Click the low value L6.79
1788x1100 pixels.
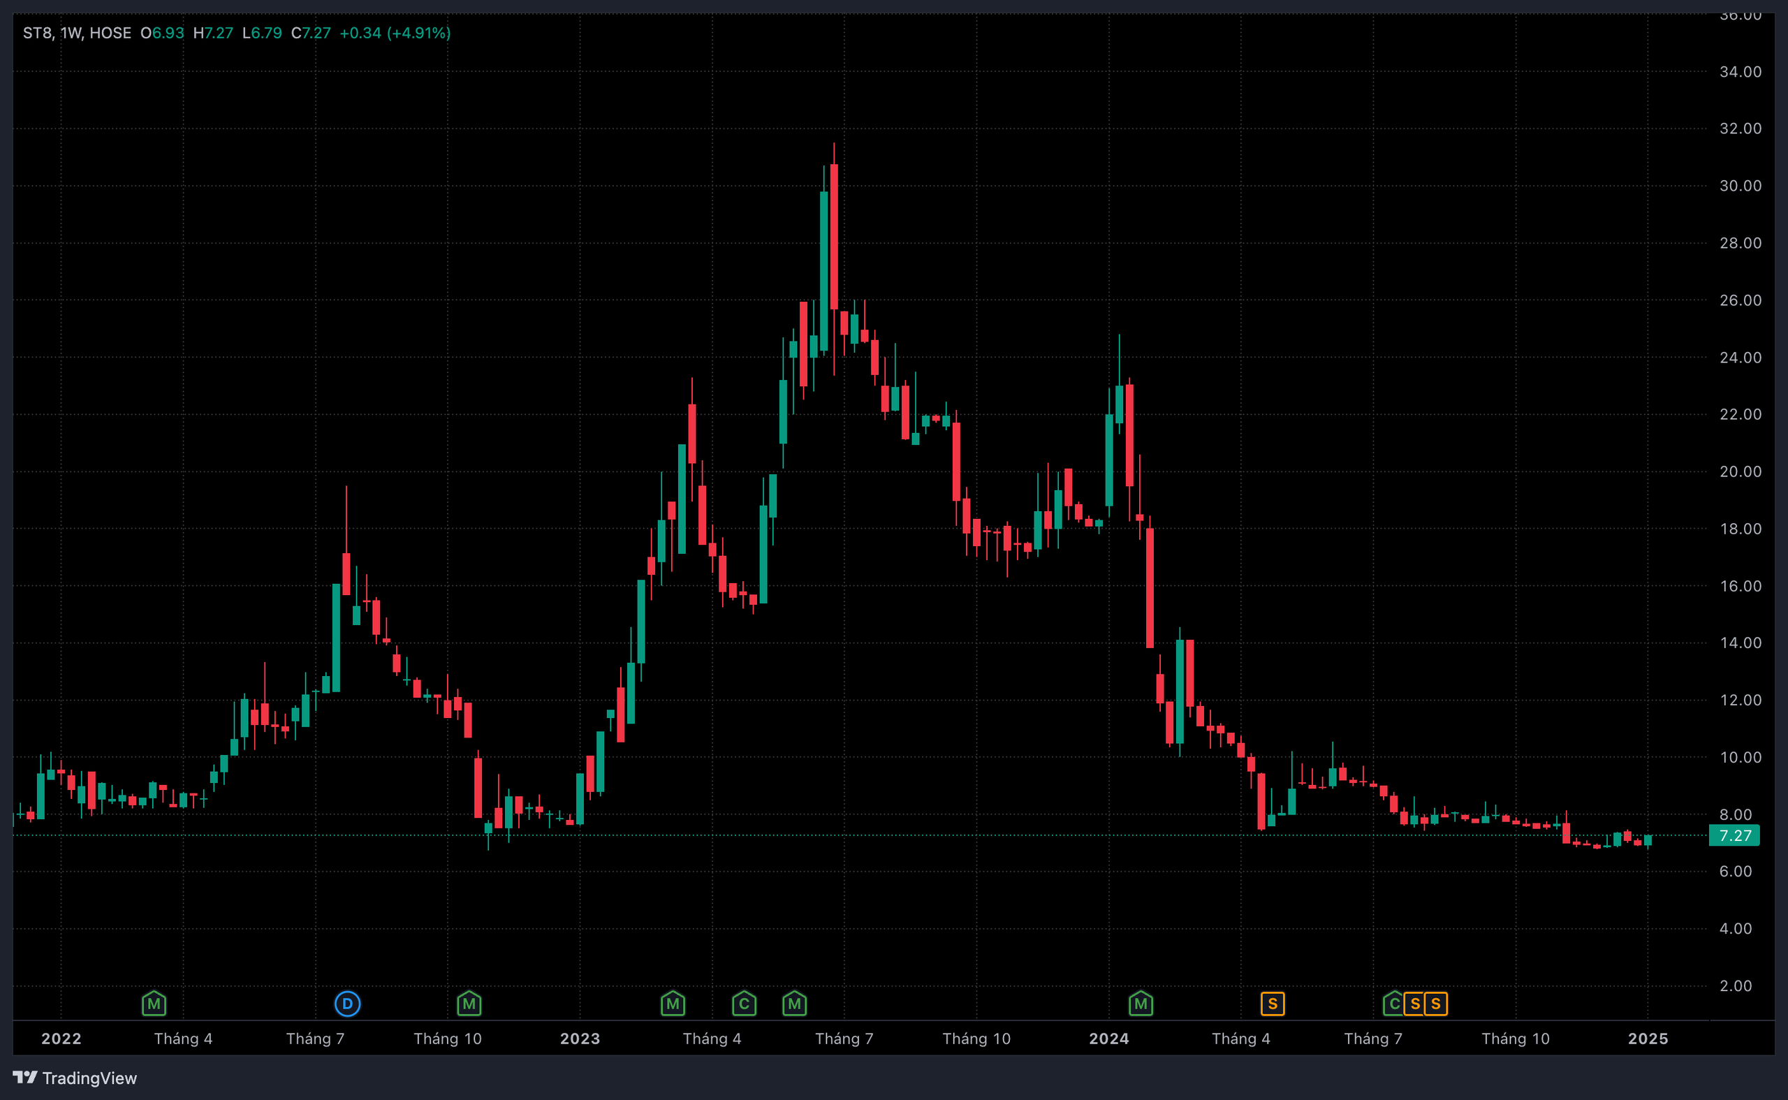click(262, 33)
